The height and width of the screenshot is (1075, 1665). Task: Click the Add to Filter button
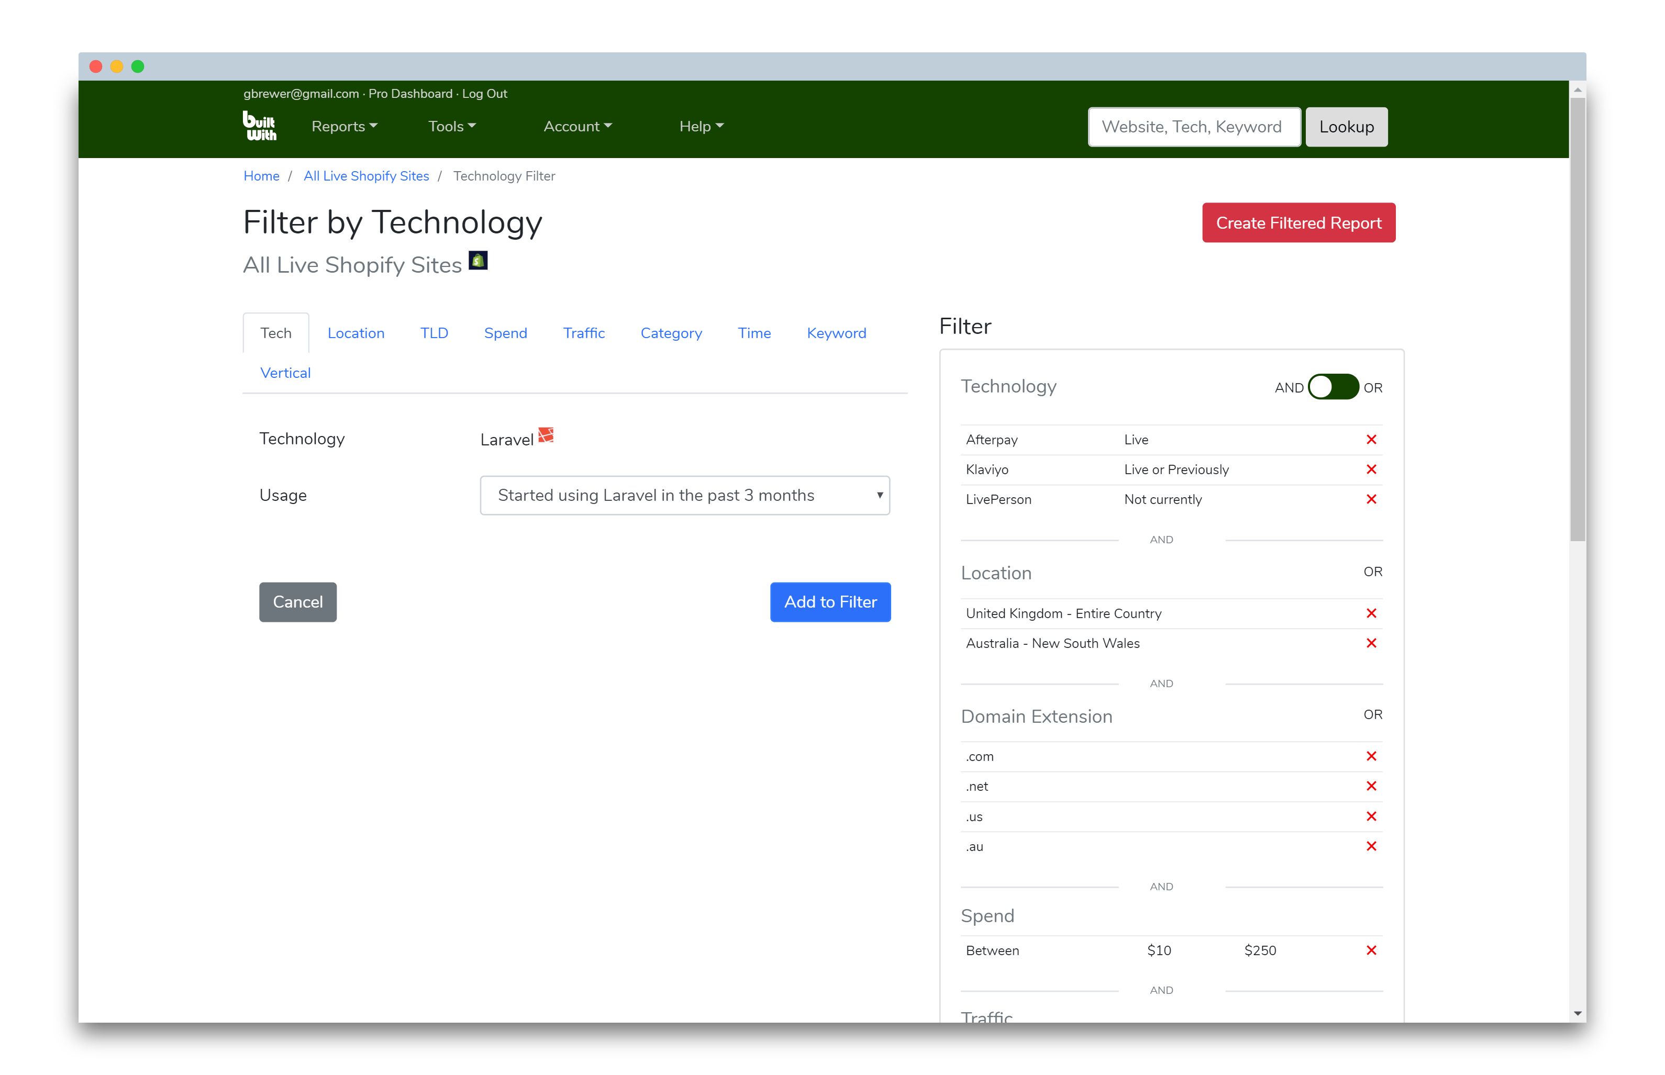830,602
